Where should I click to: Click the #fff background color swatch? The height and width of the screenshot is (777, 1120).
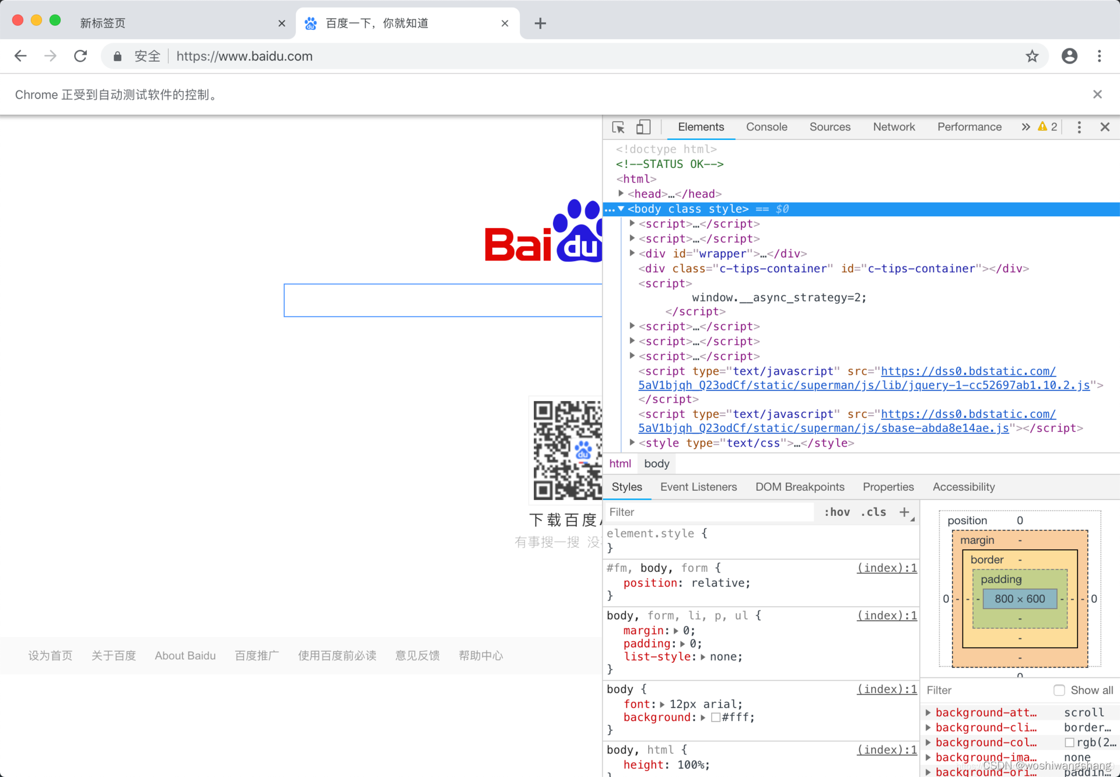coord(716,718)
